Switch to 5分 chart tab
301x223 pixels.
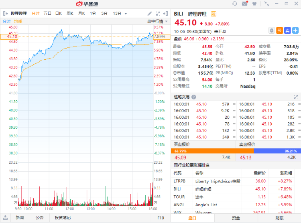(104, 13)
